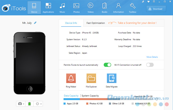Click Sales Region value Japan
173x110 pixels.
(84, 53)
